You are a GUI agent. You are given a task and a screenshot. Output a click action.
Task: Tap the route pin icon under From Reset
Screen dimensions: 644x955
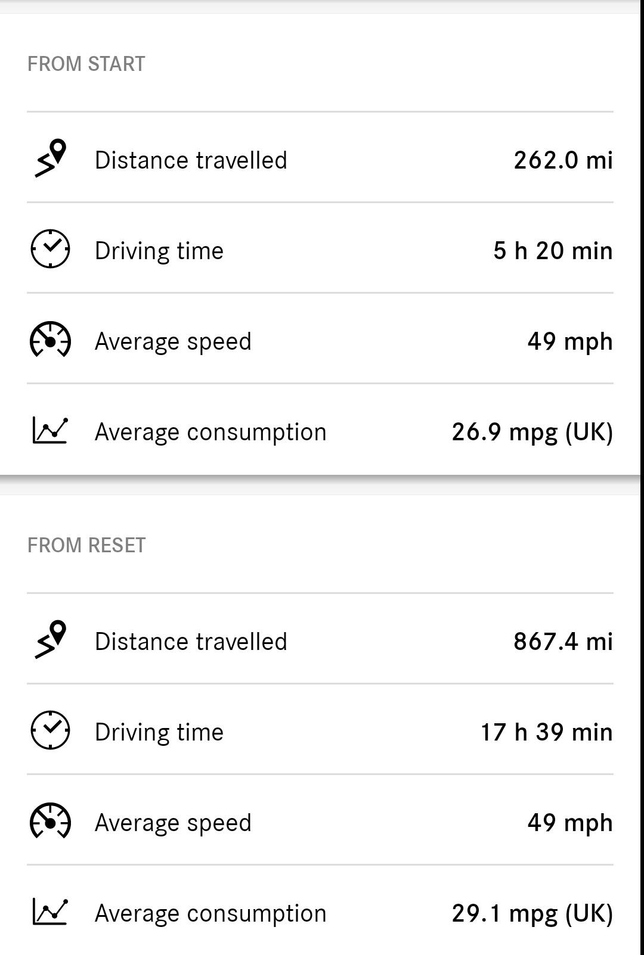click(50, 640)
